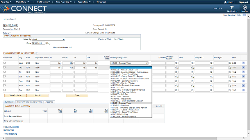Open comment bubble for Sun 10/4 row
Image resolution: width=250 pixels, height=140 pixels.
4,81
